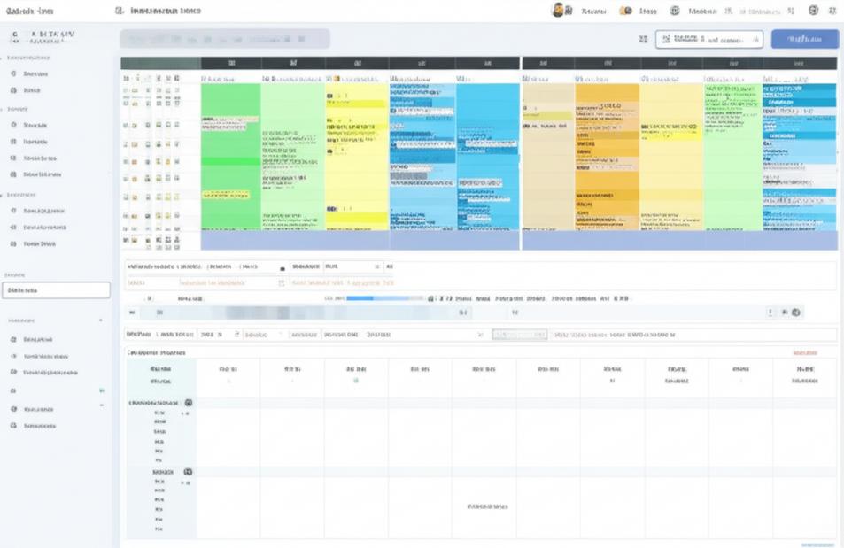The width and height of the screenshot is (844, 548).
Task: Click the user avatar in the top bar
Action: pyautogui.click(x=559, y=11)
